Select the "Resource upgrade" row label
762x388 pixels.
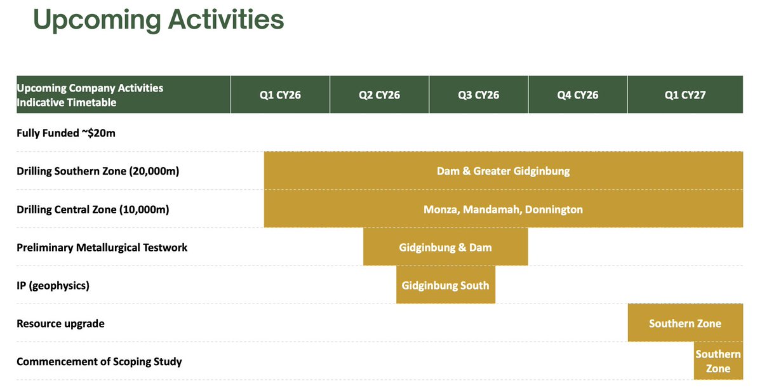tap(60, 323)
